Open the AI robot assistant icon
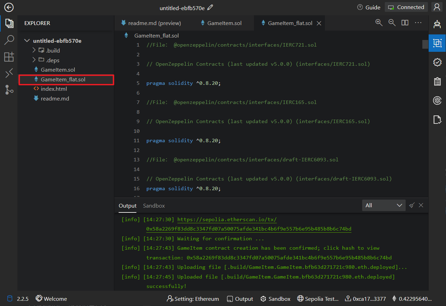Viewport: 446px width, 306px height. click(x=437, y=24)
